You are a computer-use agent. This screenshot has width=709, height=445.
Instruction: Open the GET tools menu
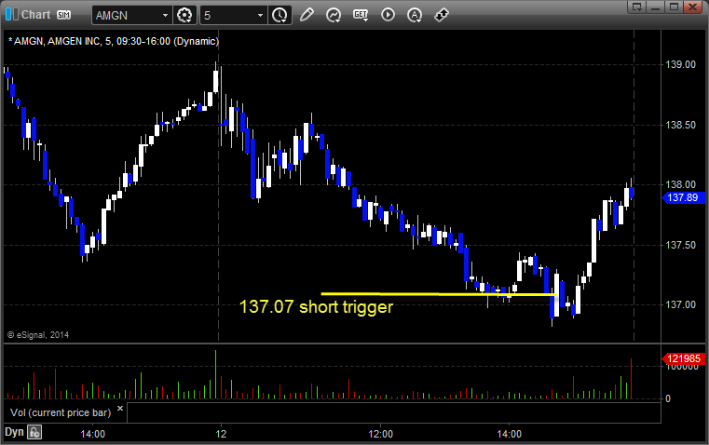pos(361,15)
